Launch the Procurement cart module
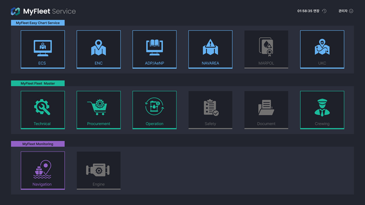This screenshot has height=205, width=365. click(98, 110)
